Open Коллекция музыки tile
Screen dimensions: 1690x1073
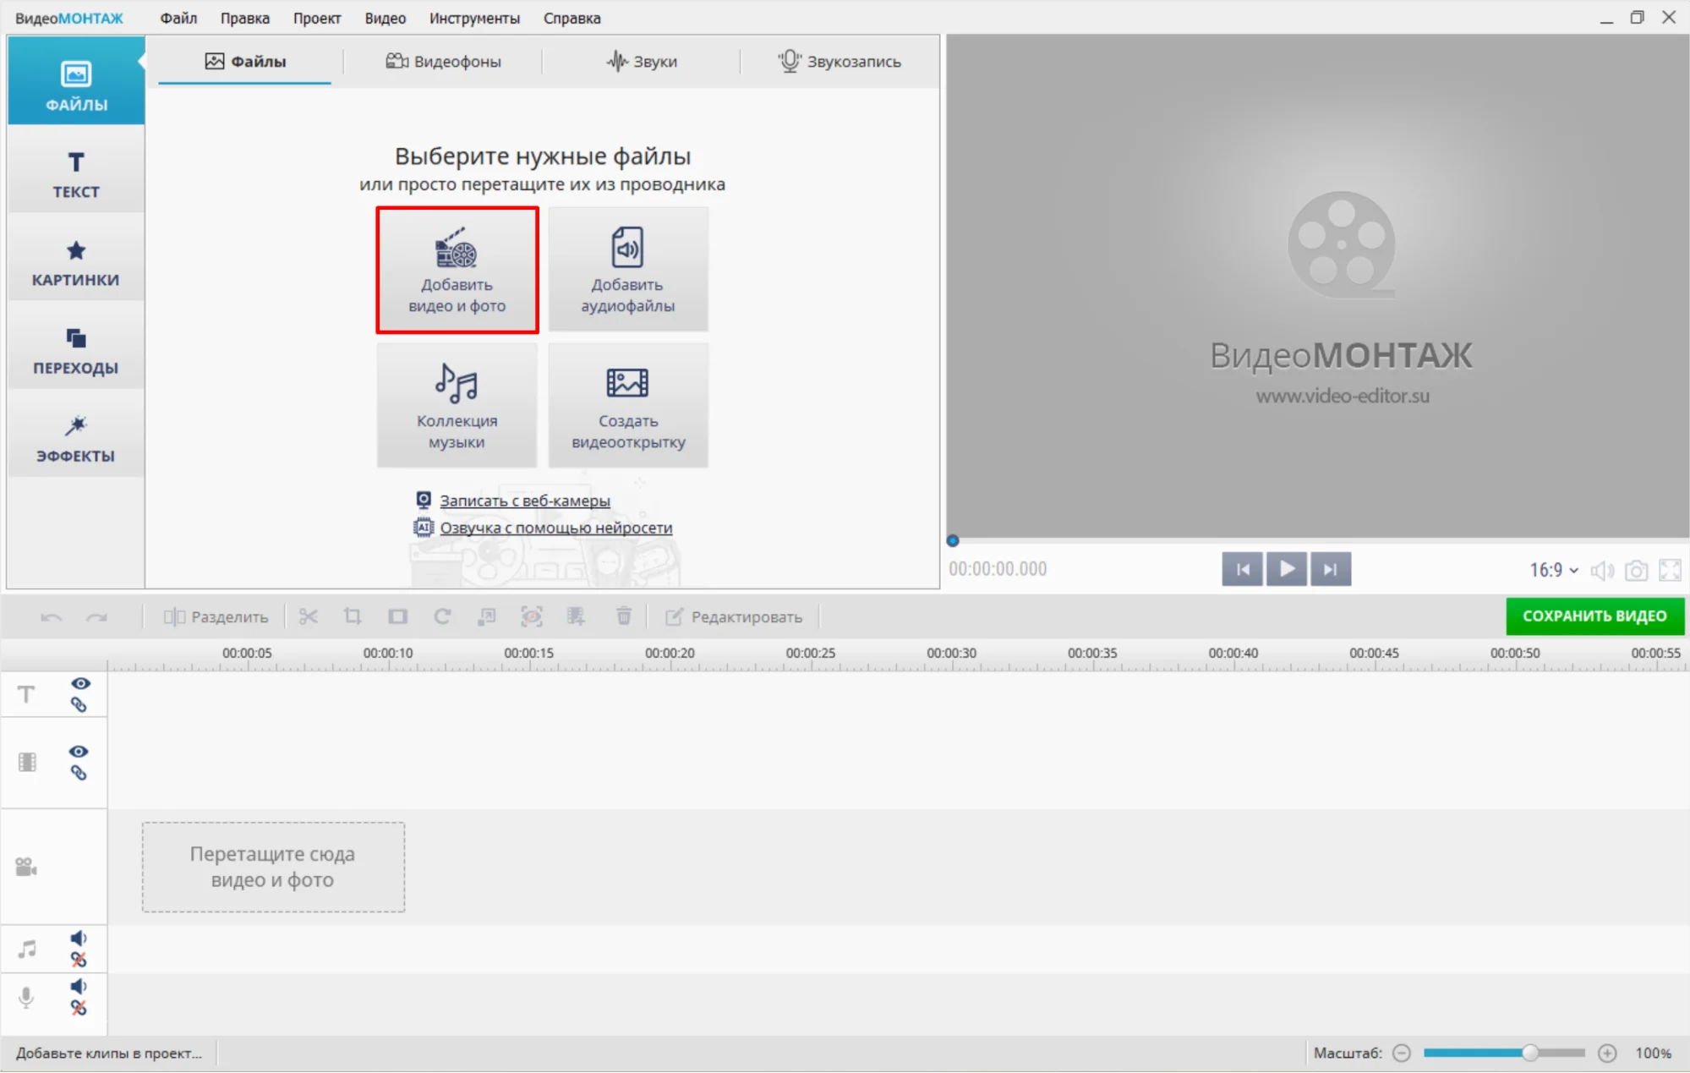point(457,406)
